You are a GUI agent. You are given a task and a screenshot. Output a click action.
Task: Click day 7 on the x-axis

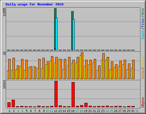[35, 111]
